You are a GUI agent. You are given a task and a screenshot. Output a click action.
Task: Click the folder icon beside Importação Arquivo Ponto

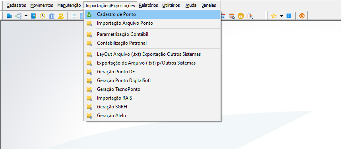[89, 23]
